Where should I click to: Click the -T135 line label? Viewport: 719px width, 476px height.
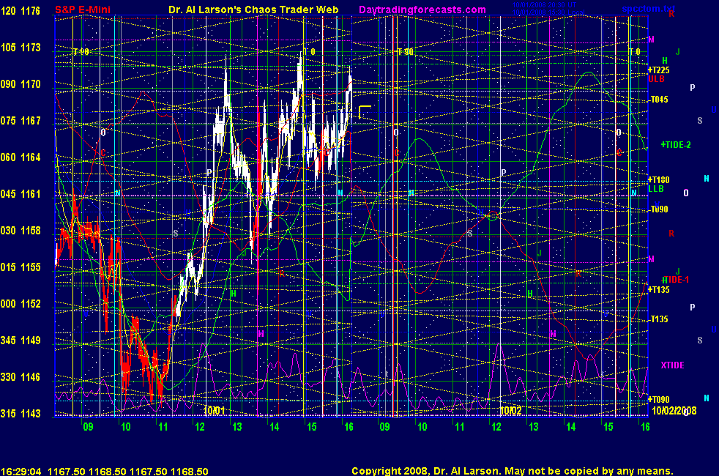coord(658,319)
